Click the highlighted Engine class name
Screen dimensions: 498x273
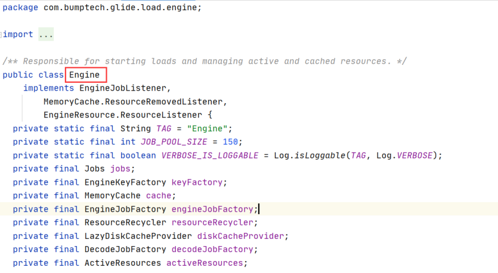[85, 75]
